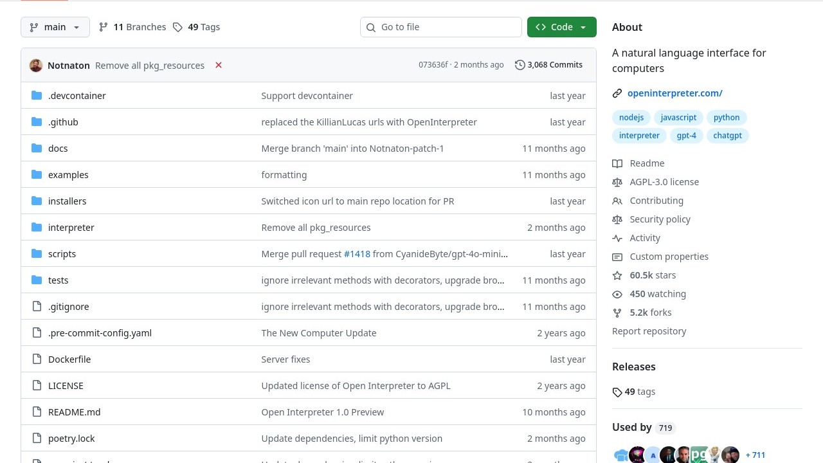823x463 pixels.
Task: Click the tag icon beside 49 Tags
Action: (x=178, y=27)
